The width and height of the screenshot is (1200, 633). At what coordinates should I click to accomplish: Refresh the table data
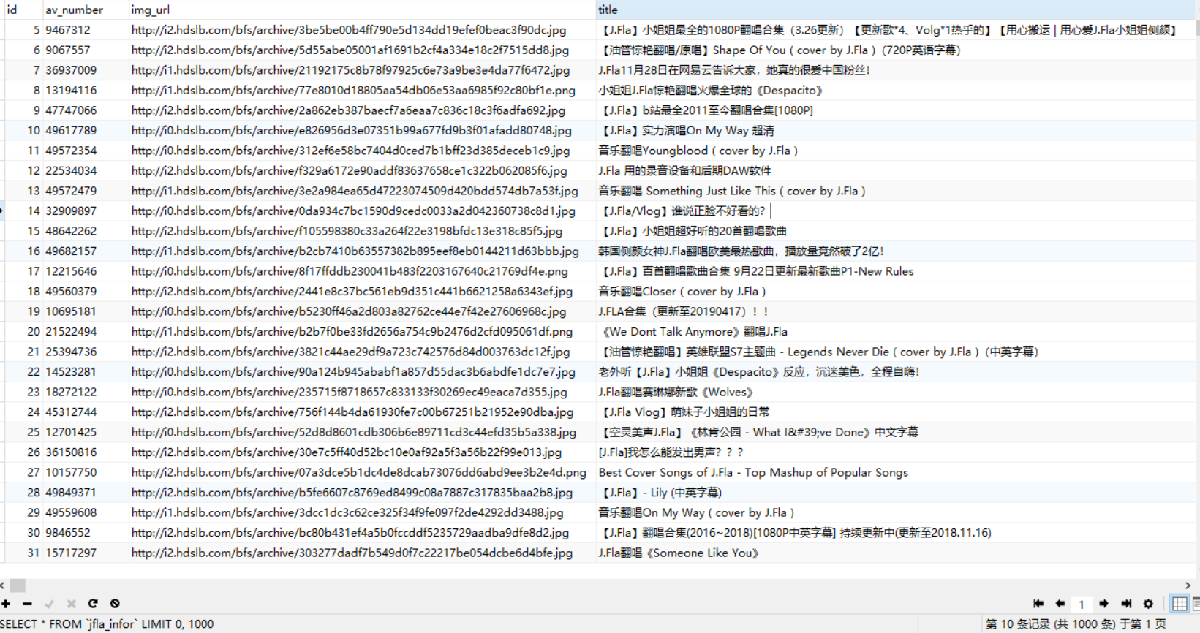(x=93, y=604)
